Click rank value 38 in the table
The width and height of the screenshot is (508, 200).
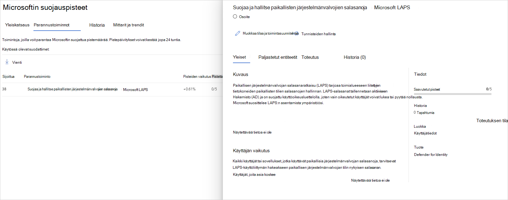[x=4, y=89]
